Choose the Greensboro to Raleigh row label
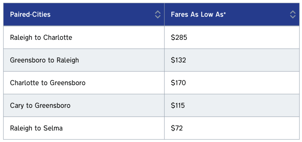 (44, 60)
